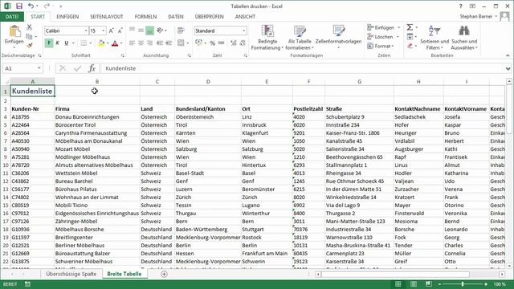Switch to Page Break Preview icon in status bar
514x289 pixels.
pyautogui.click(x=428, y=283)
